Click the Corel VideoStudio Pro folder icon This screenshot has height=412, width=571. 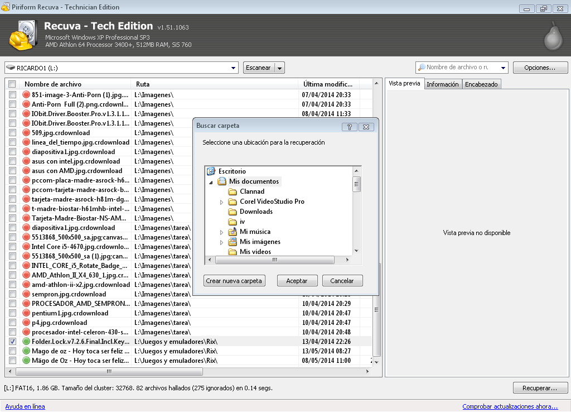point(233,202)
